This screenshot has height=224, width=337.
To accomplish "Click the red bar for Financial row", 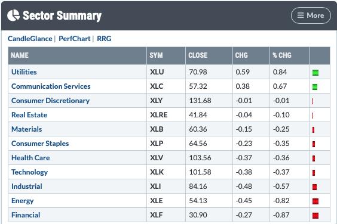I will pyautogui.click(x=315, y=216).
